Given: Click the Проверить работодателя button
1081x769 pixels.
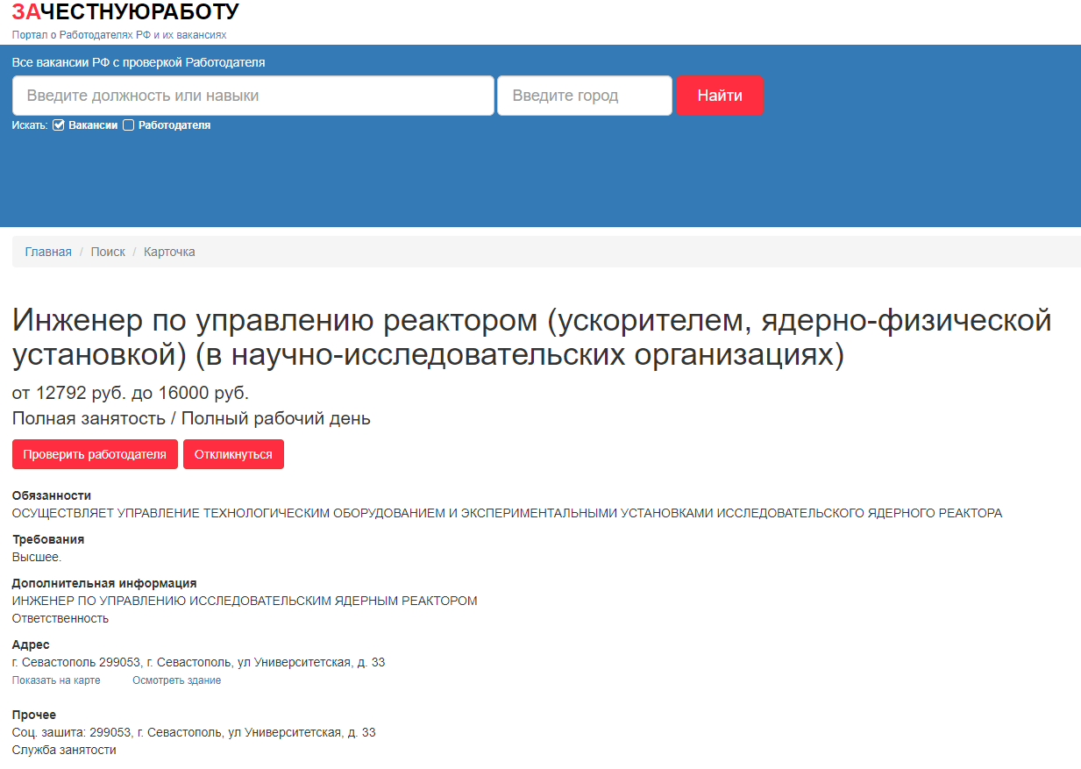Looking at the screenshot, I should coord(95,454).
